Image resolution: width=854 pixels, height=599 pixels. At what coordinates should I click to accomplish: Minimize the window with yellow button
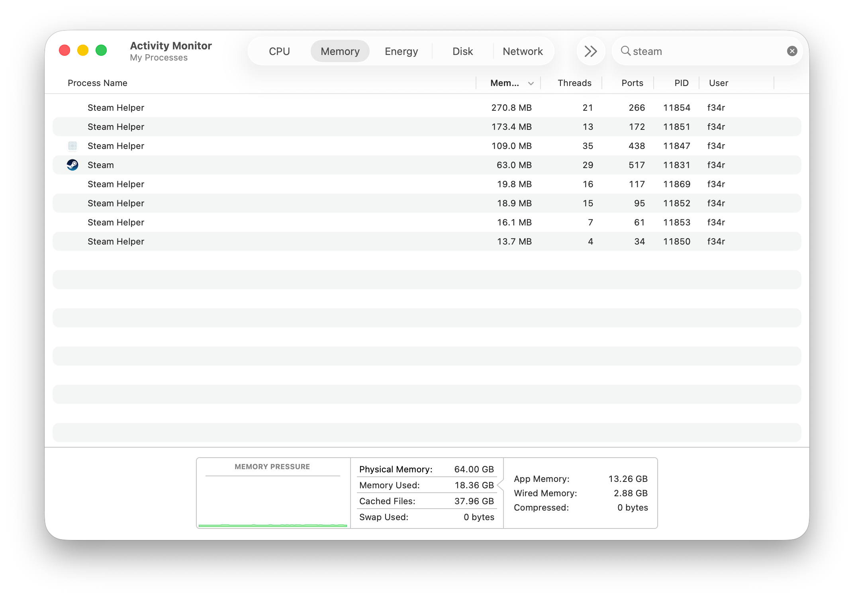83,50
